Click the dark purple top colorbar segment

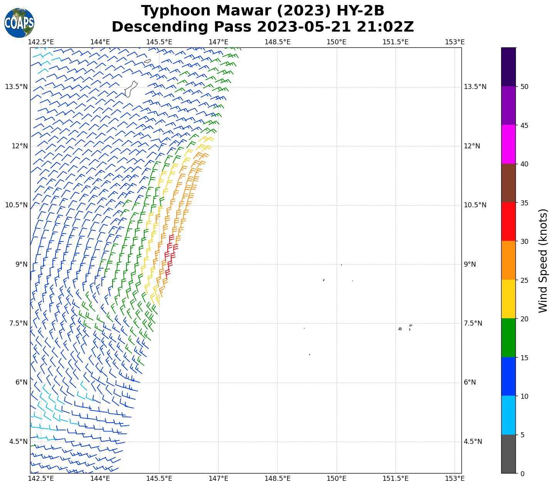[508, 67]
